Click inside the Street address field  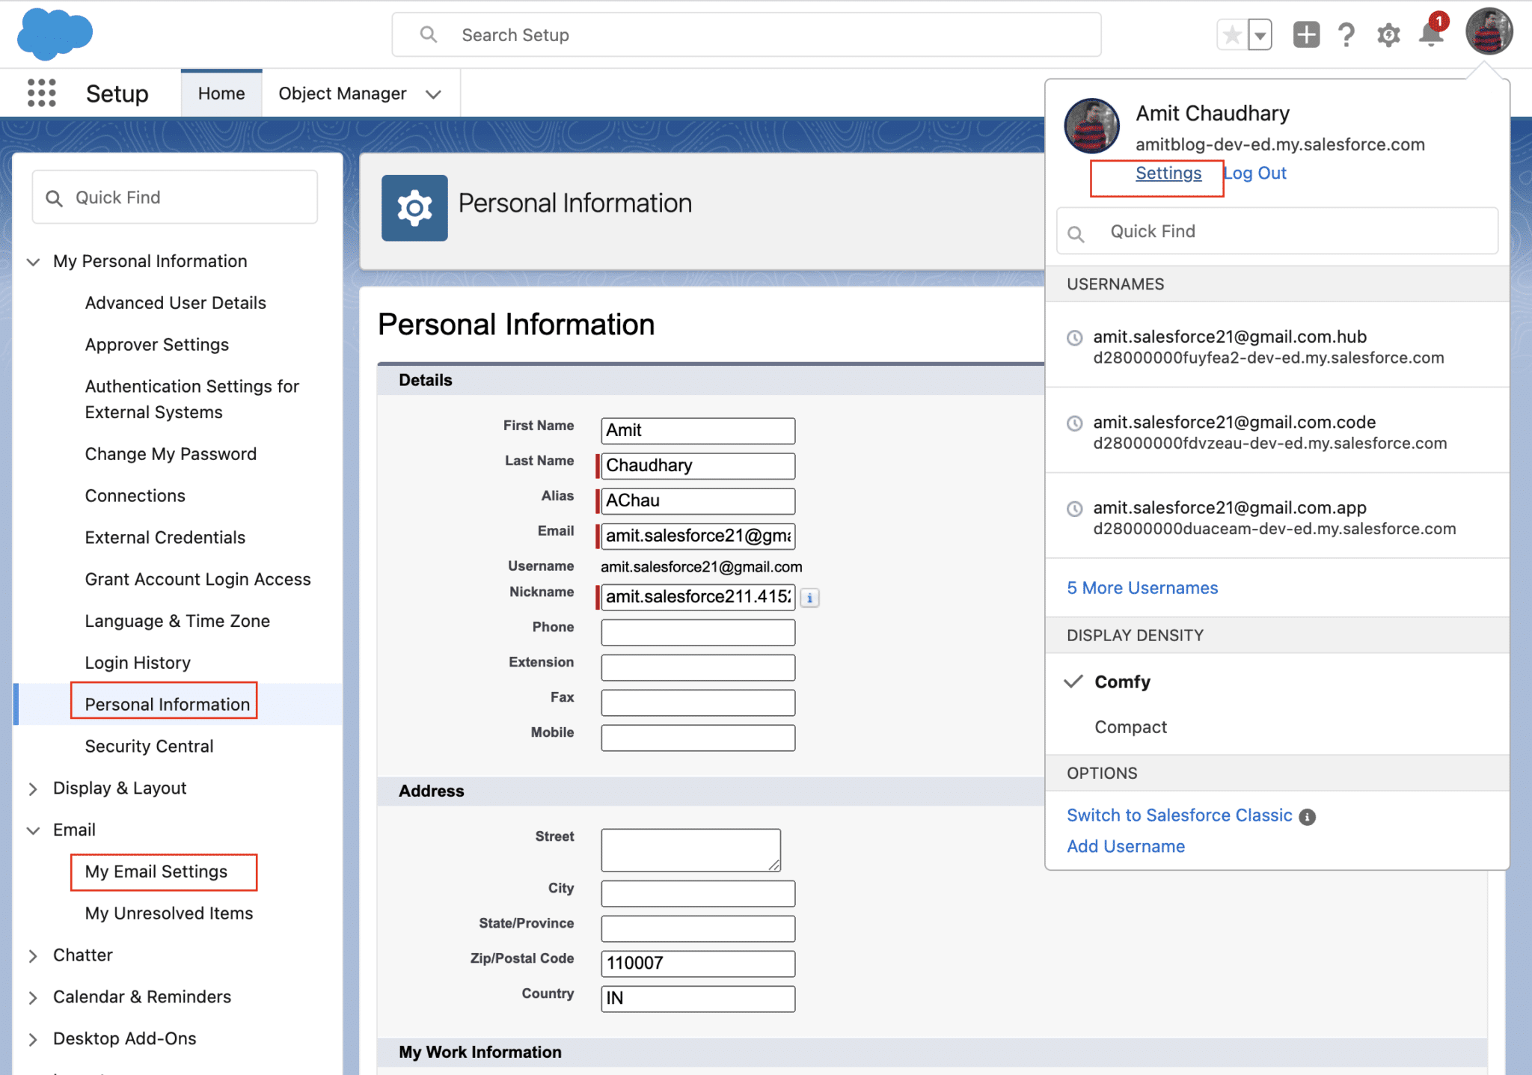tap(690, 849)
